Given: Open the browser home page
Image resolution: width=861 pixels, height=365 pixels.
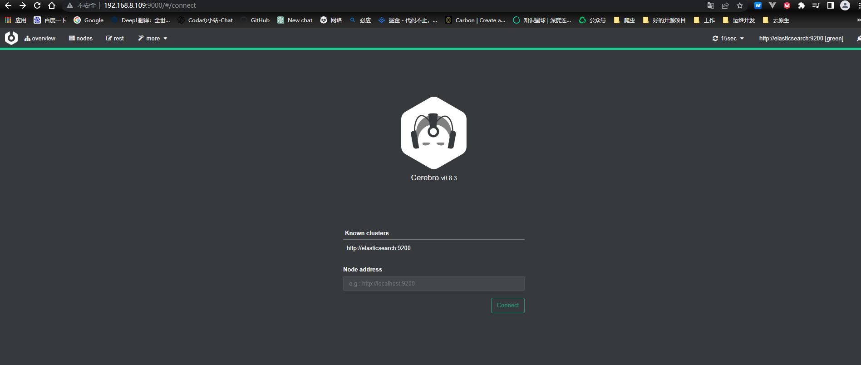Looking at the screenshot, I should click(x=52, y=5).
